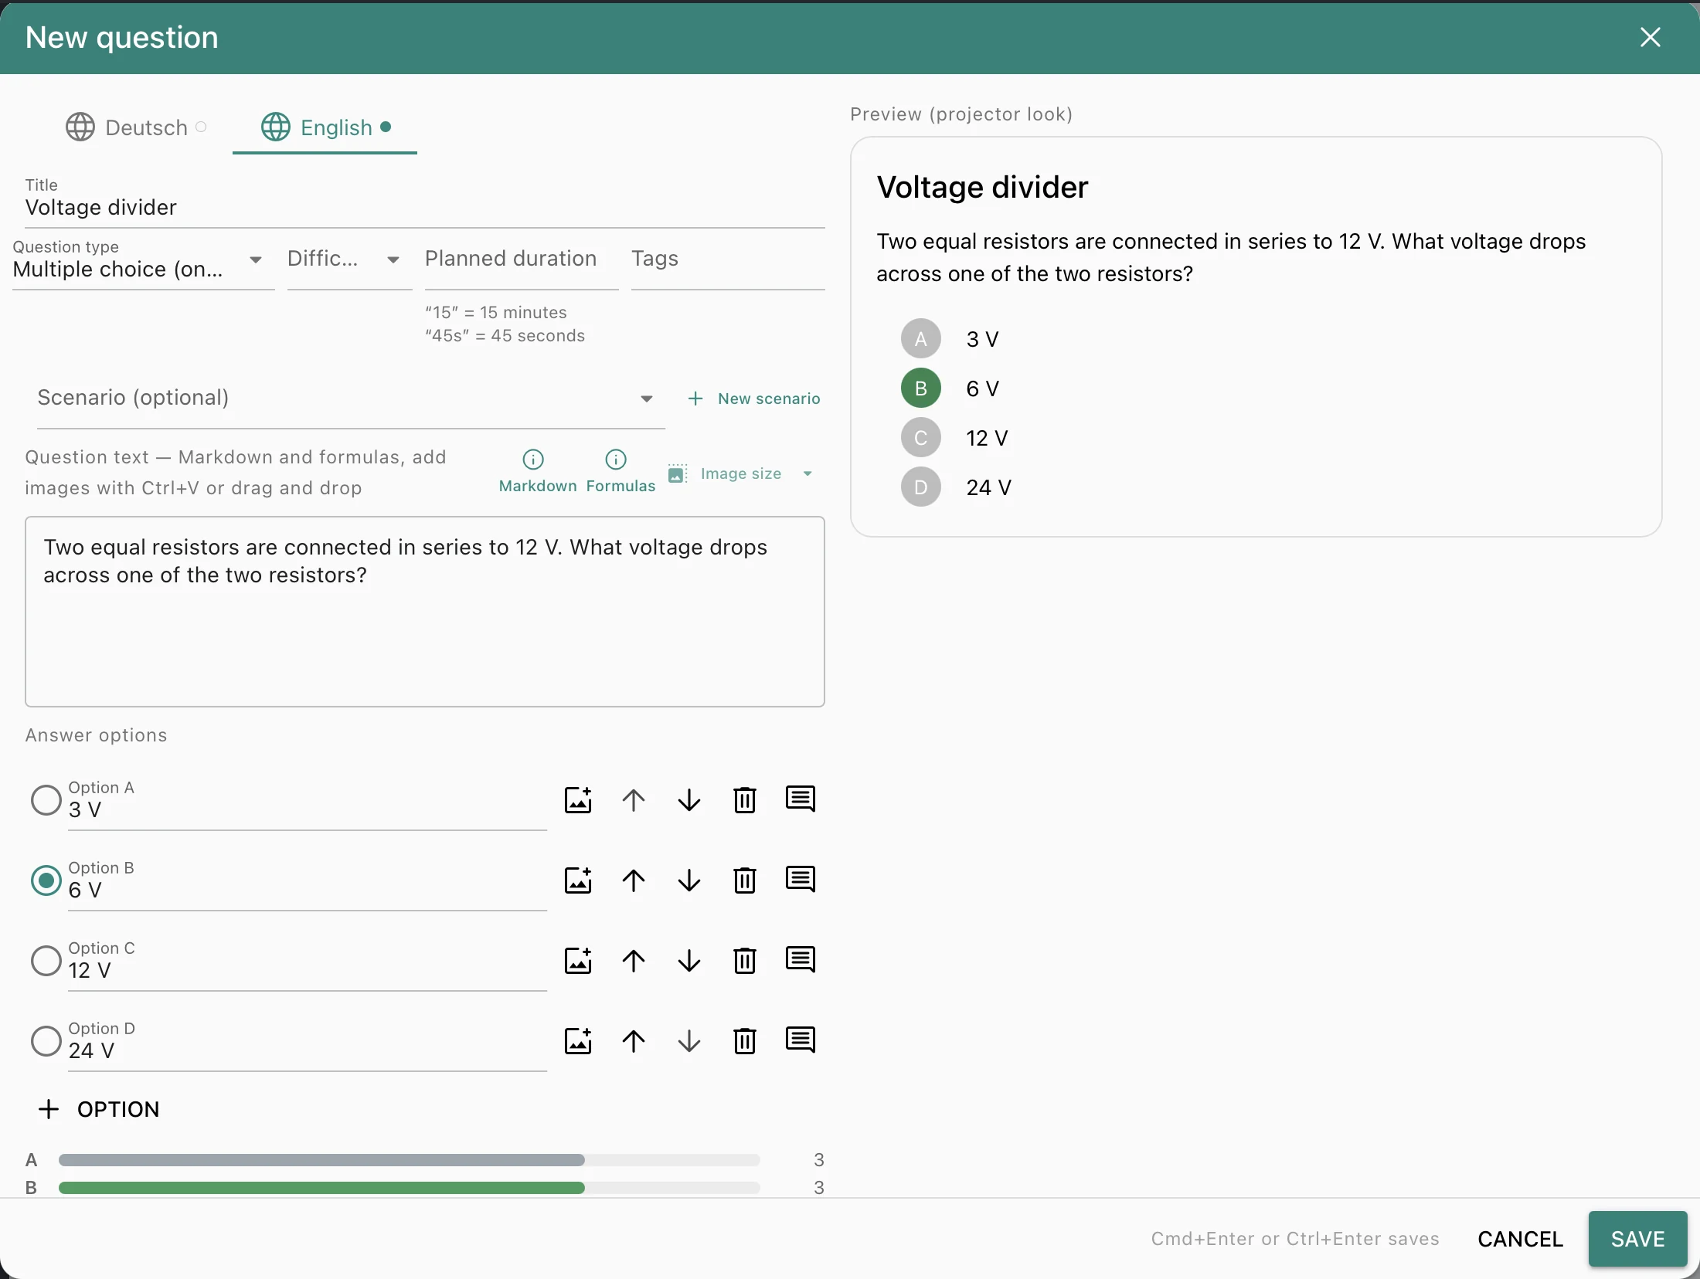This screenshot has width=1700, height=1279.
Task: Mark Option C as correct answer
Action: [x=46, y=961]
